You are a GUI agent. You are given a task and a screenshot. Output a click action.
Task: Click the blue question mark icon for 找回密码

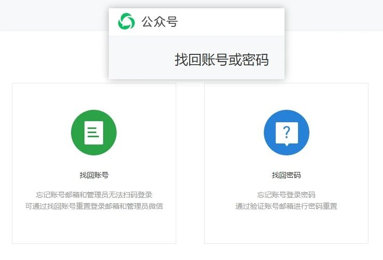287,133
